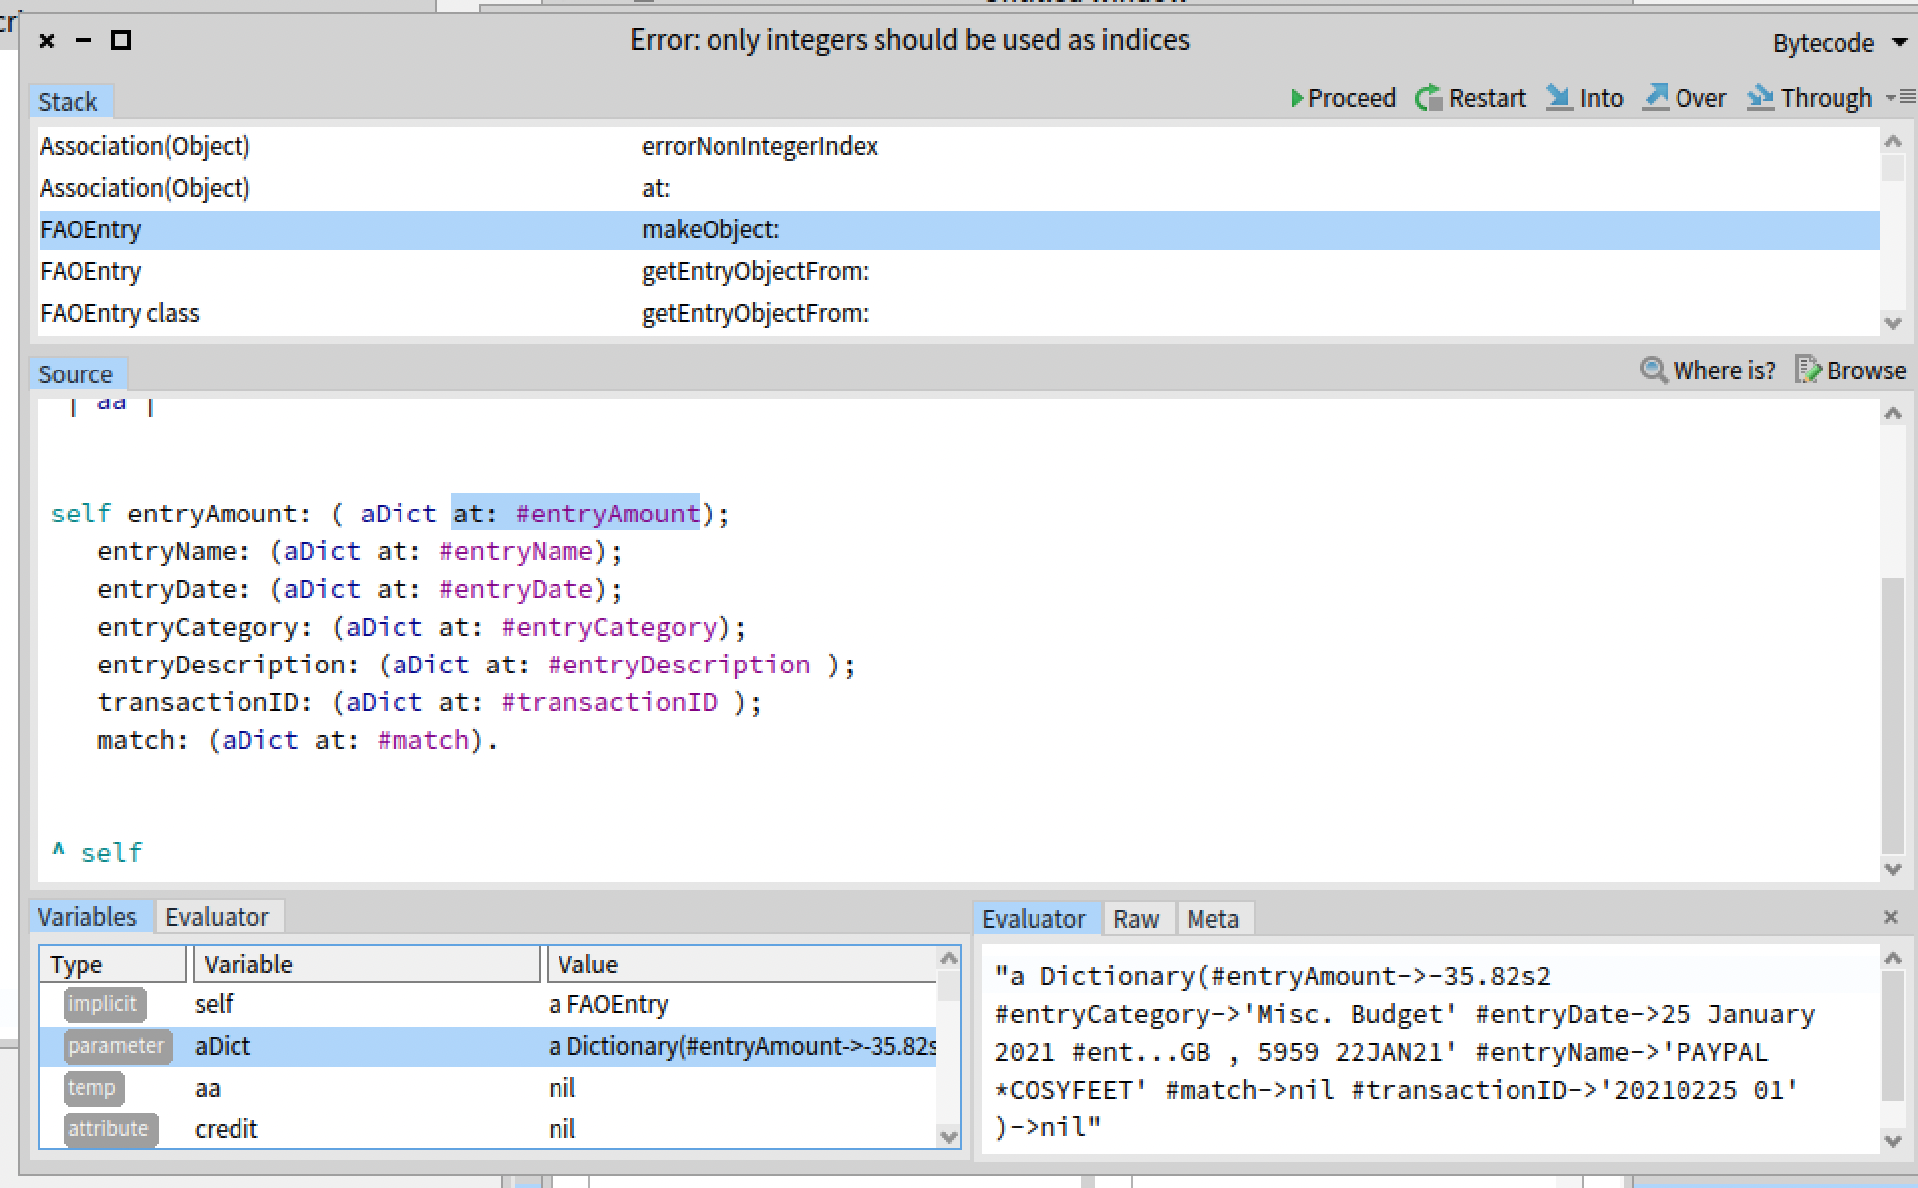This screenshot has width=1918, height=1188.
Task: Select the credit attribute variable row
Action: pyautogui.click(x=226, y=1129)
